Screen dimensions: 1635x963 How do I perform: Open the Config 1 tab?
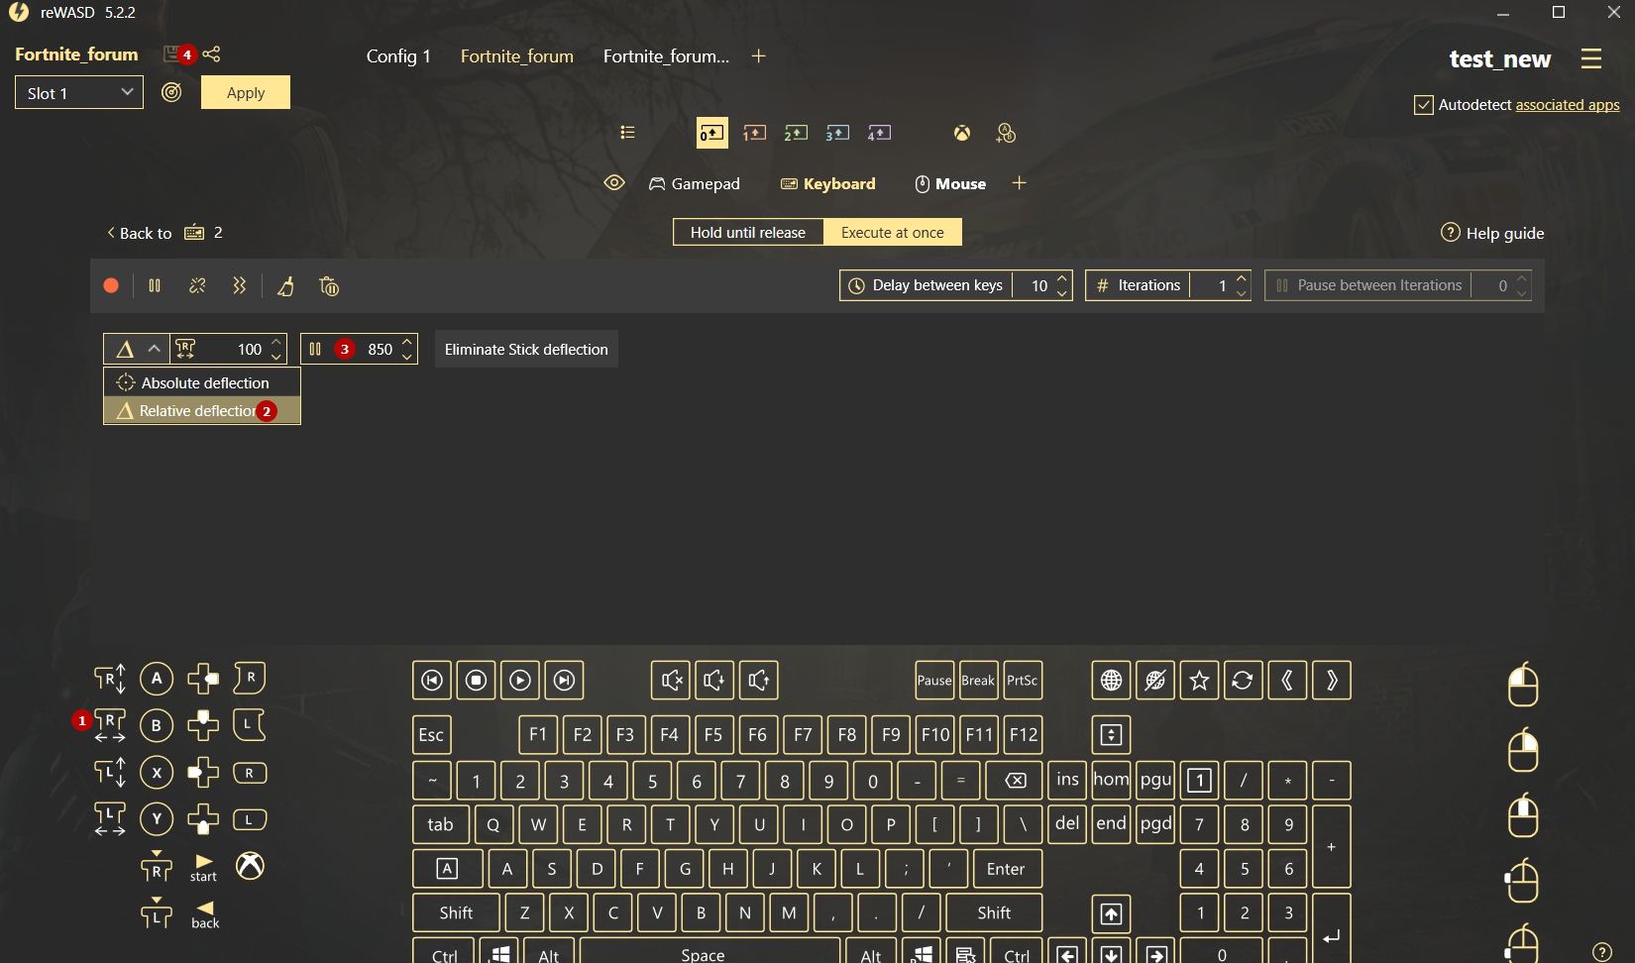[x=398, y=56]
